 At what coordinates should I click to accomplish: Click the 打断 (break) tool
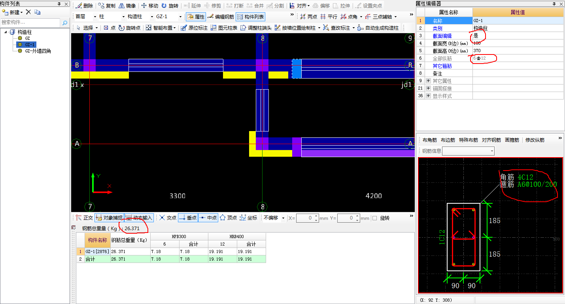tap(235, 6)
